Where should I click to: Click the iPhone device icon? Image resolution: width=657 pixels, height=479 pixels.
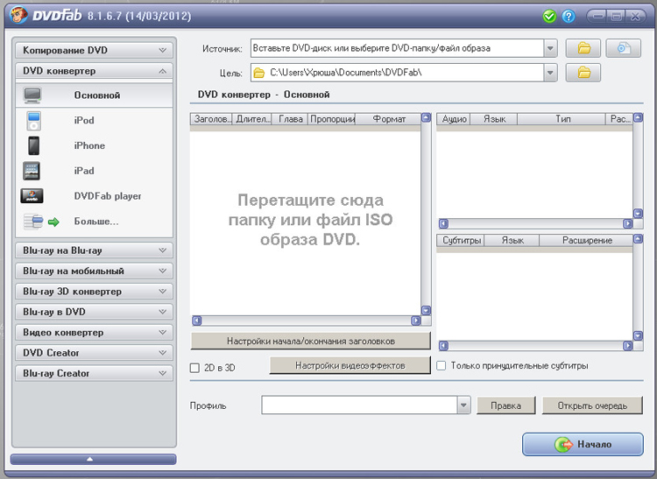click(x=33, y=145)
